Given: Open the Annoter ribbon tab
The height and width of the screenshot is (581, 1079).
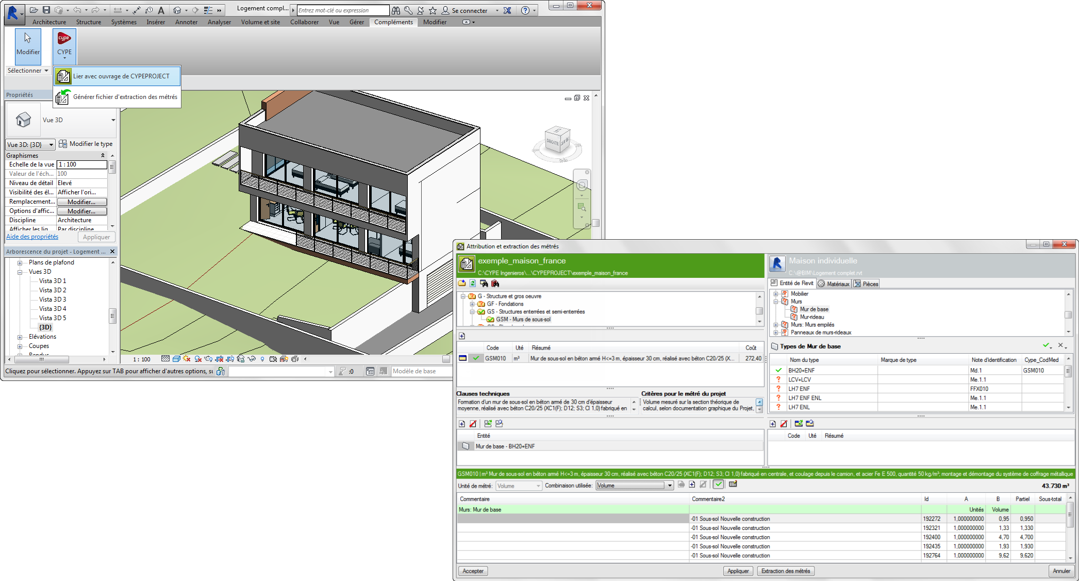Looking at the screenshot, I should click(186, 22).
